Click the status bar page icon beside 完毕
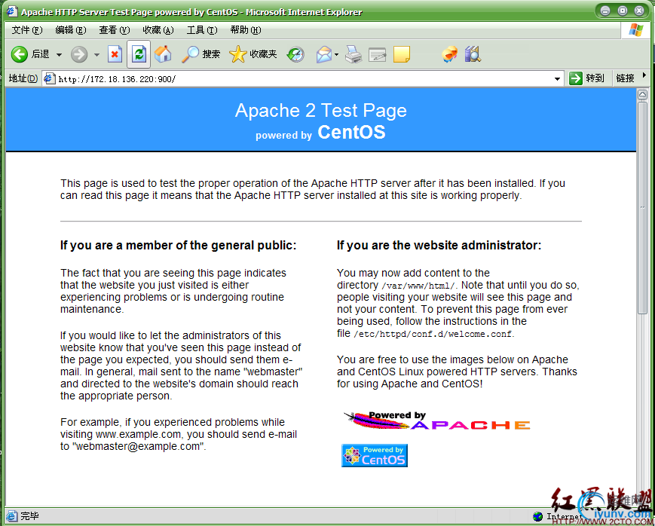 coord(12,516)
